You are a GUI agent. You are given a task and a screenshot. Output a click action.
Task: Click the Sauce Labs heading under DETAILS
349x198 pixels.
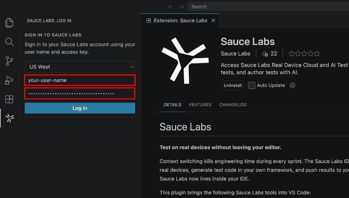pos(185,127)
